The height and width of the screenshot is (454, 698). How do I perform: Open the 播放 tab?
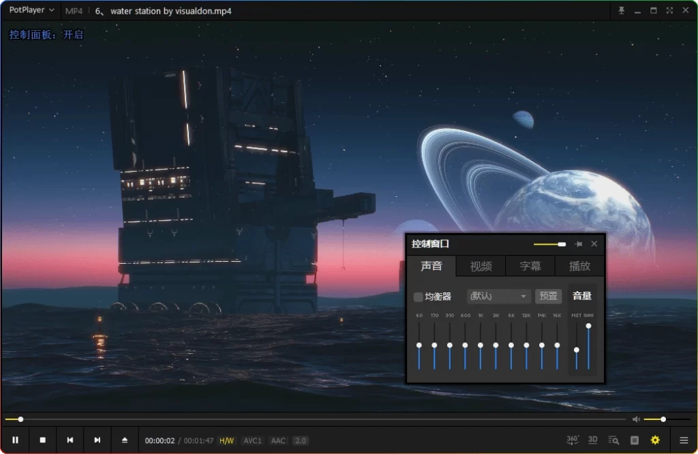pyautogui.click(x=579, y=266)
